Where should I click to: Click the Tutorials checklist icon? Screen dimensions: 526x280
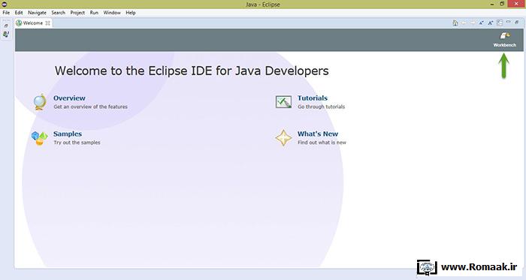point(283,102)
